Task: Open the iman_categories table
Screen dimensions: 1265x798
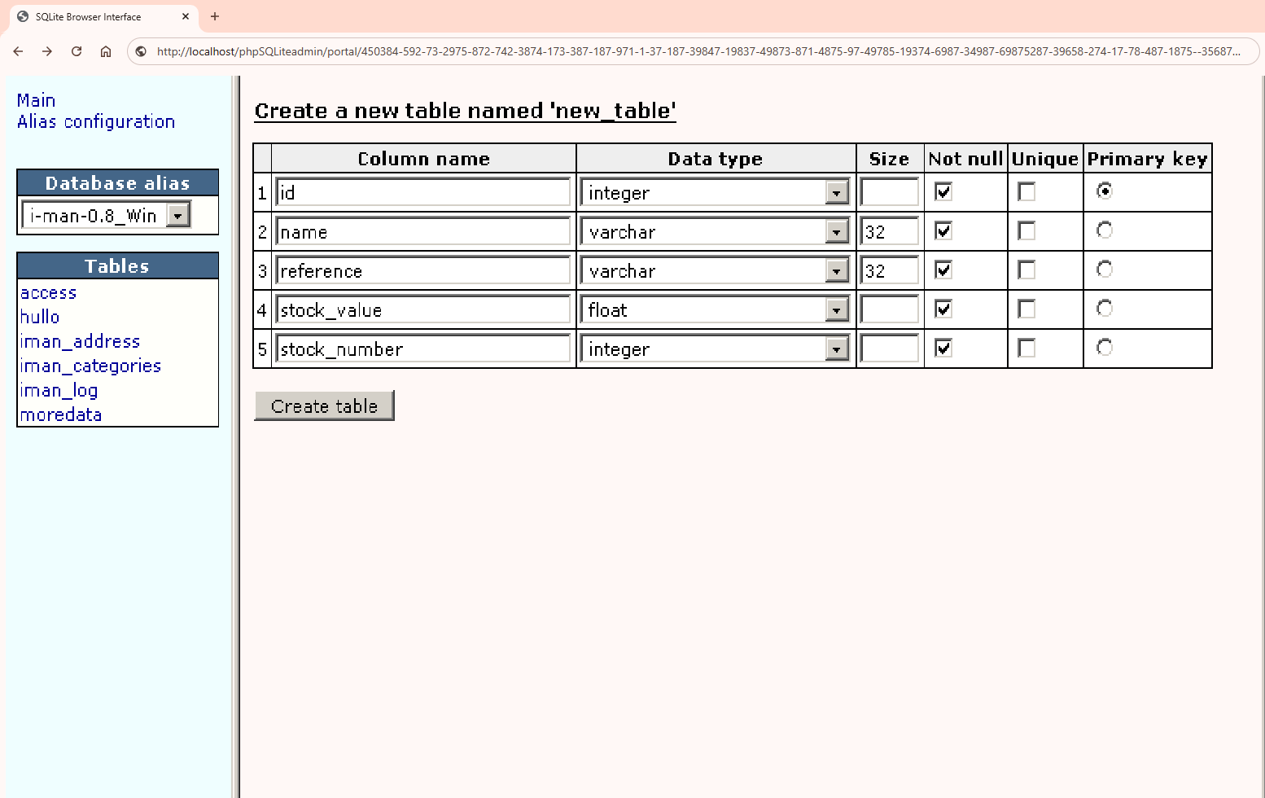Action: (x=90, y=366)
